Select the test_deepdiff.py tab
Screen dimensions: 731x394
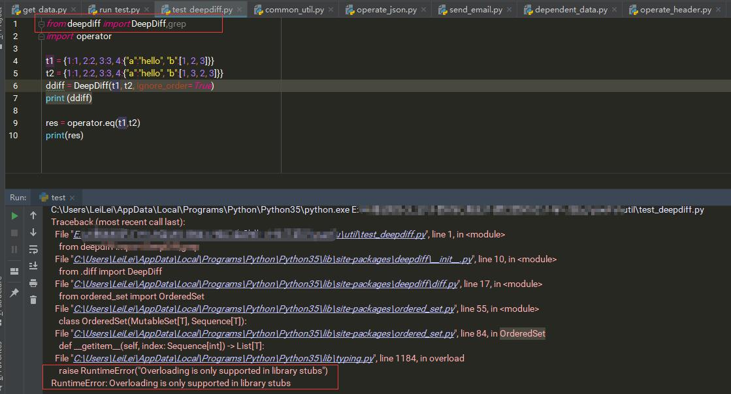(203, 9)
